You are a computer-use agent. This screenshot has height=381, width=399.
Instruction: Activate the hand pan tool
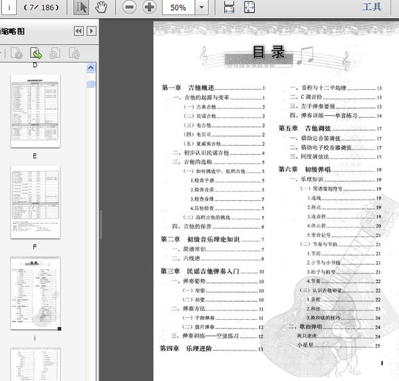click(x=101, y=7)
